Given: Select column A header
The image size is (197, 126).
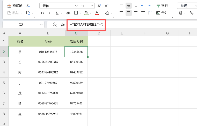Looking at the screenshot, I should coord(20,33).
